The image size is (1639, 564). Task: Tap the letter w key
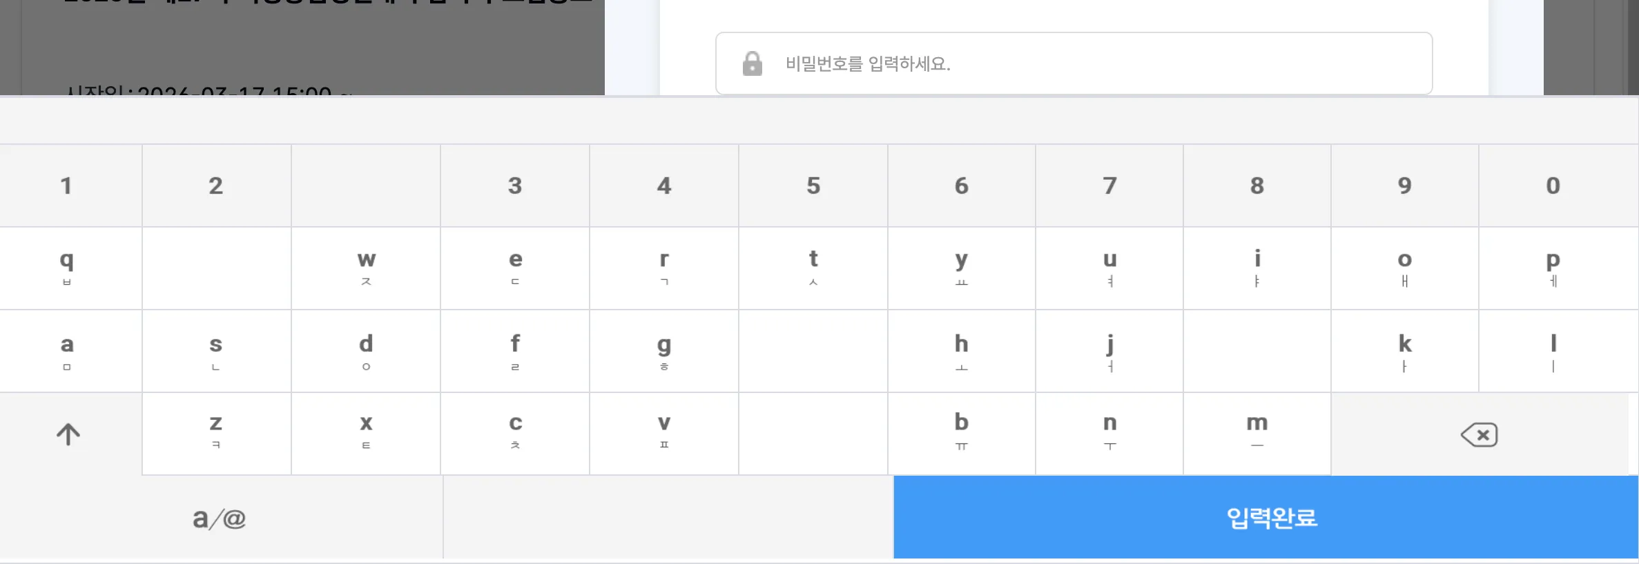pyautogui.click(x=366, y=268)
